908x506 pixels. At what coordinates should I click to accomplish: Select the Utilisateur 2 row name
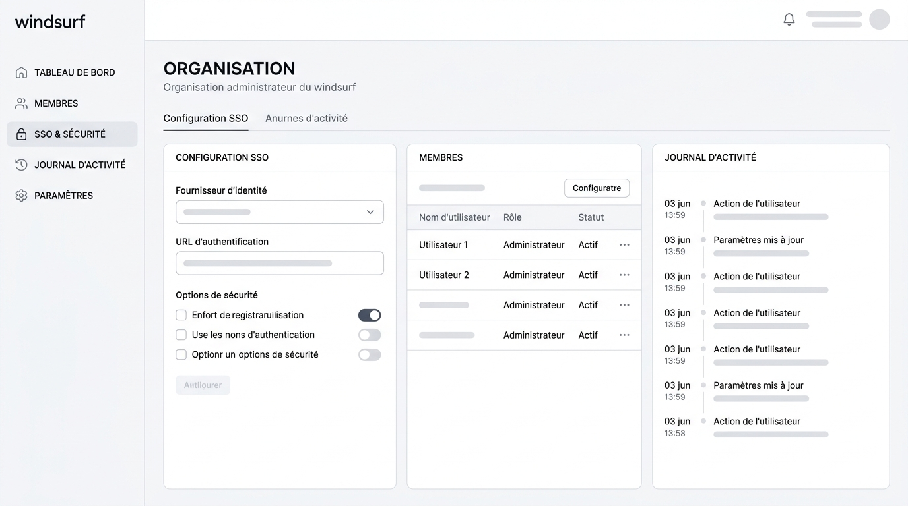click(x=444, y=275)
